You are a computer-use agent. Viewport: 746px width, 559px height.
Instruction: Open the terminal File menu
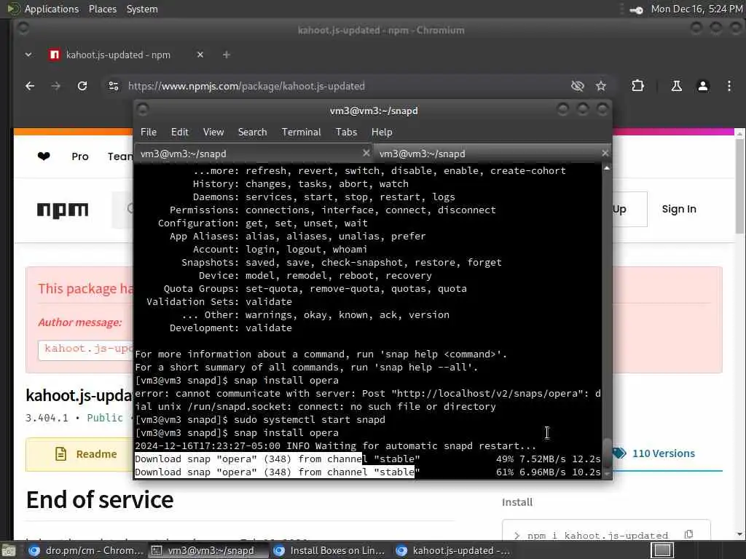149,132
